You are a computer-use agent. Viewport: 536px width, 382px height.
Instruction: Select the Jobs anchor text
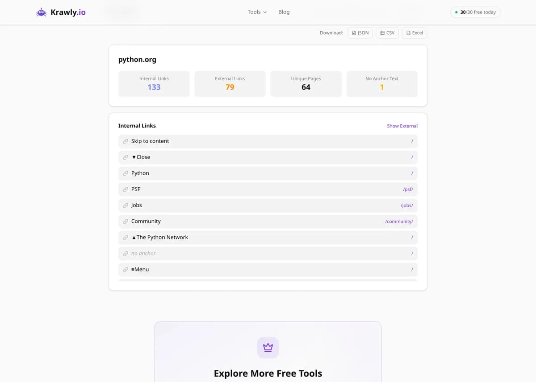point(137,205)
